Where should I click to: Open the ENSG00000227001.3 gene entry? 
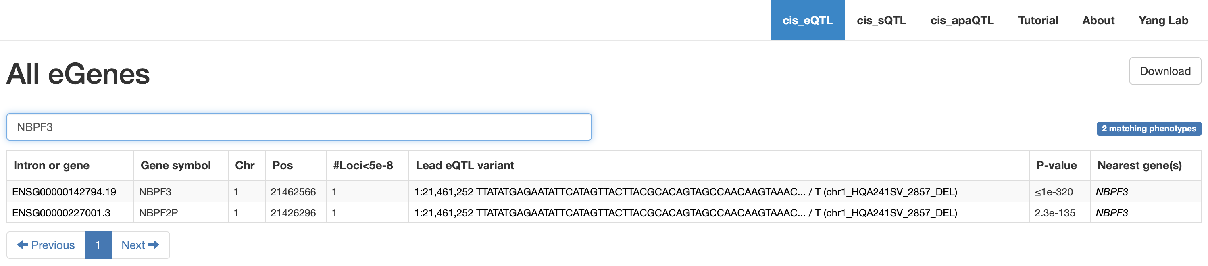(61, 213)
